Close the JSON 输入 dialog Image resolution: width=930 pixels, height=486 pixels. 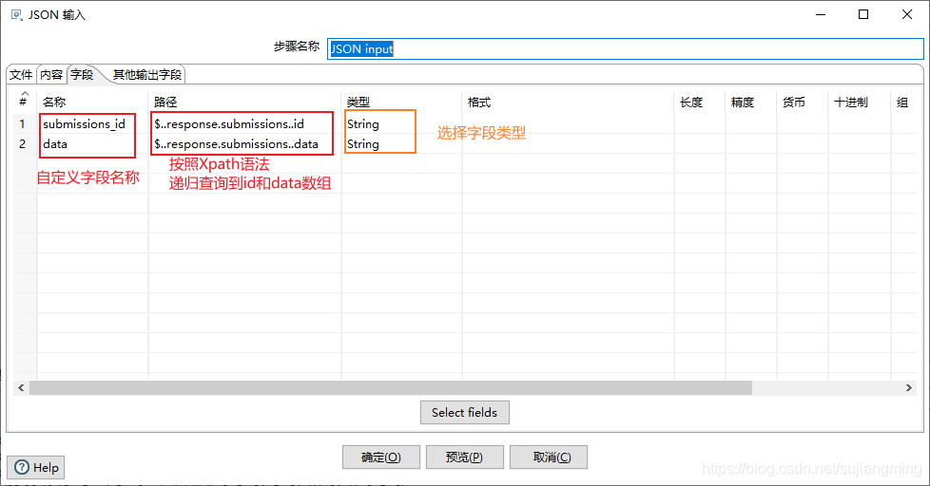point(907,15)
